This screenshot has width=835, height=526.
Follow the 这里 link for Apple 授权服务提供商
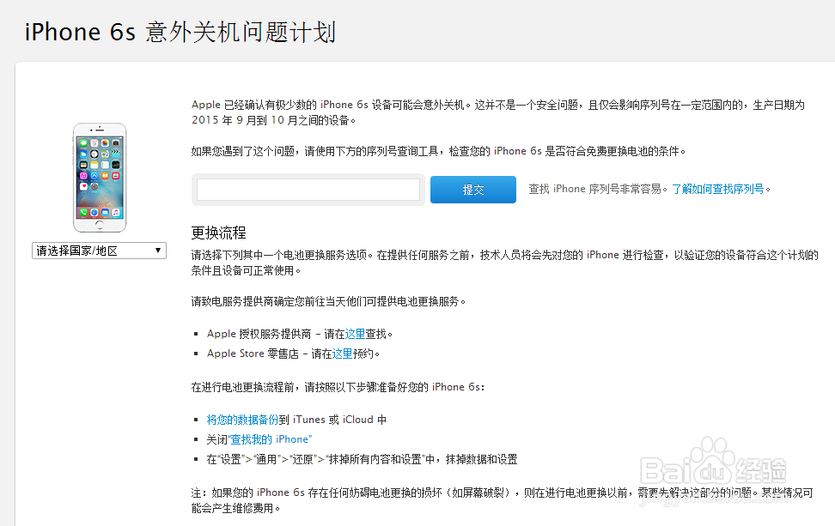click(x=355, y=334)
